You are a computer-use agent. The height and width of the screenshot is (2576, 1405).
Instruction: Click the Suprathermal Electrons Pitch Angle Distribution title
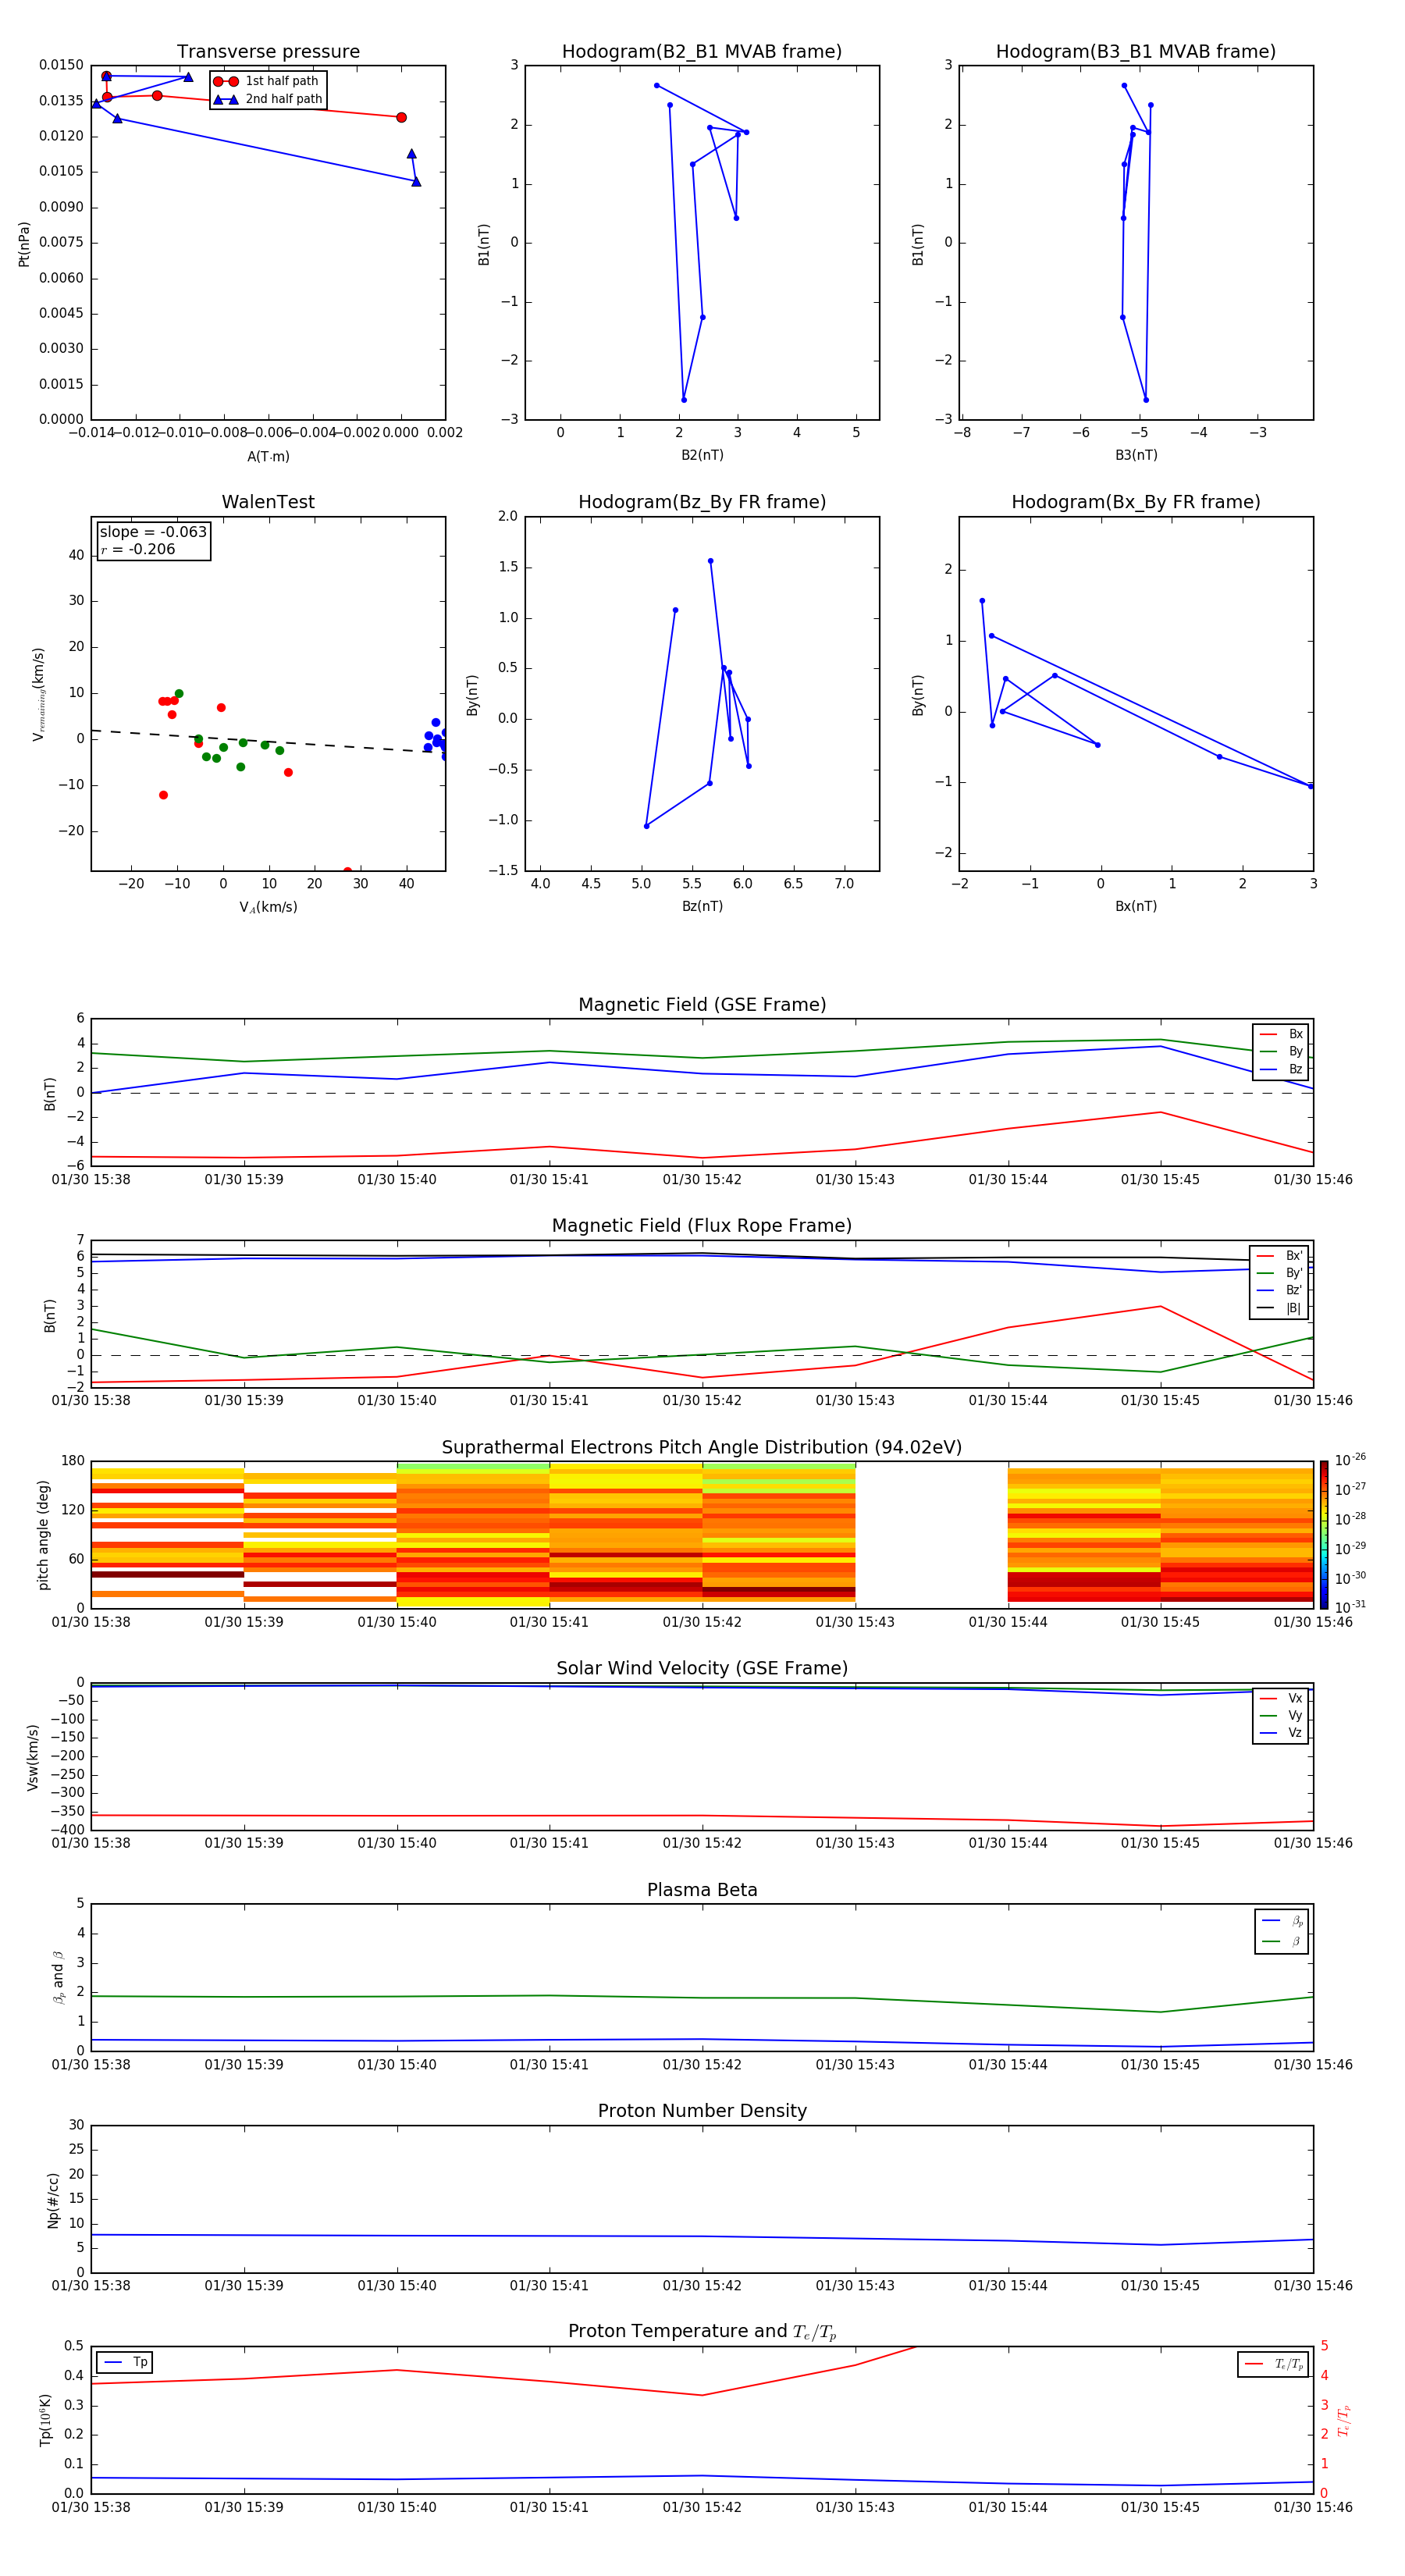702,1447
